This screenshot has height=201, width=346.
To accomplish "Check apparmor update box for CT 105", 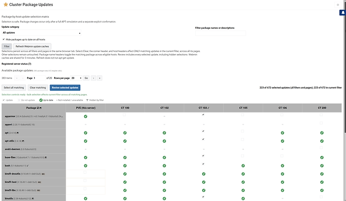I will tap(243, 115).
